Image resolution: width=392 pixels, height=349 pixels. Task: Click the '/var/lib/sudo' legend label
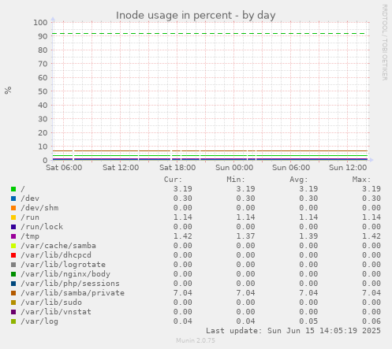pos(51,303)
